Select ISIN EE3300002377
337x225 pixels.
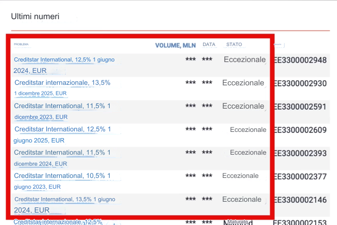[x=300, y=176]
